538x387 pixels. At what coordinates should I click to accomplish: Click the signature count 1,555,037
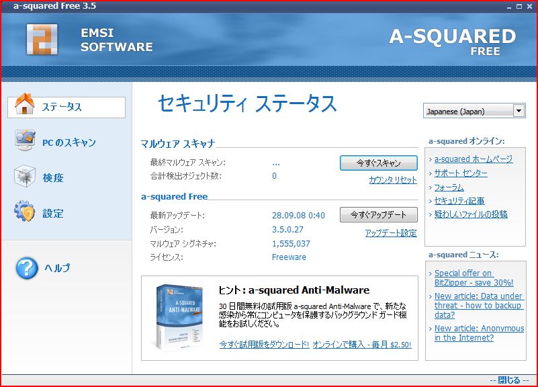(291, 244)
